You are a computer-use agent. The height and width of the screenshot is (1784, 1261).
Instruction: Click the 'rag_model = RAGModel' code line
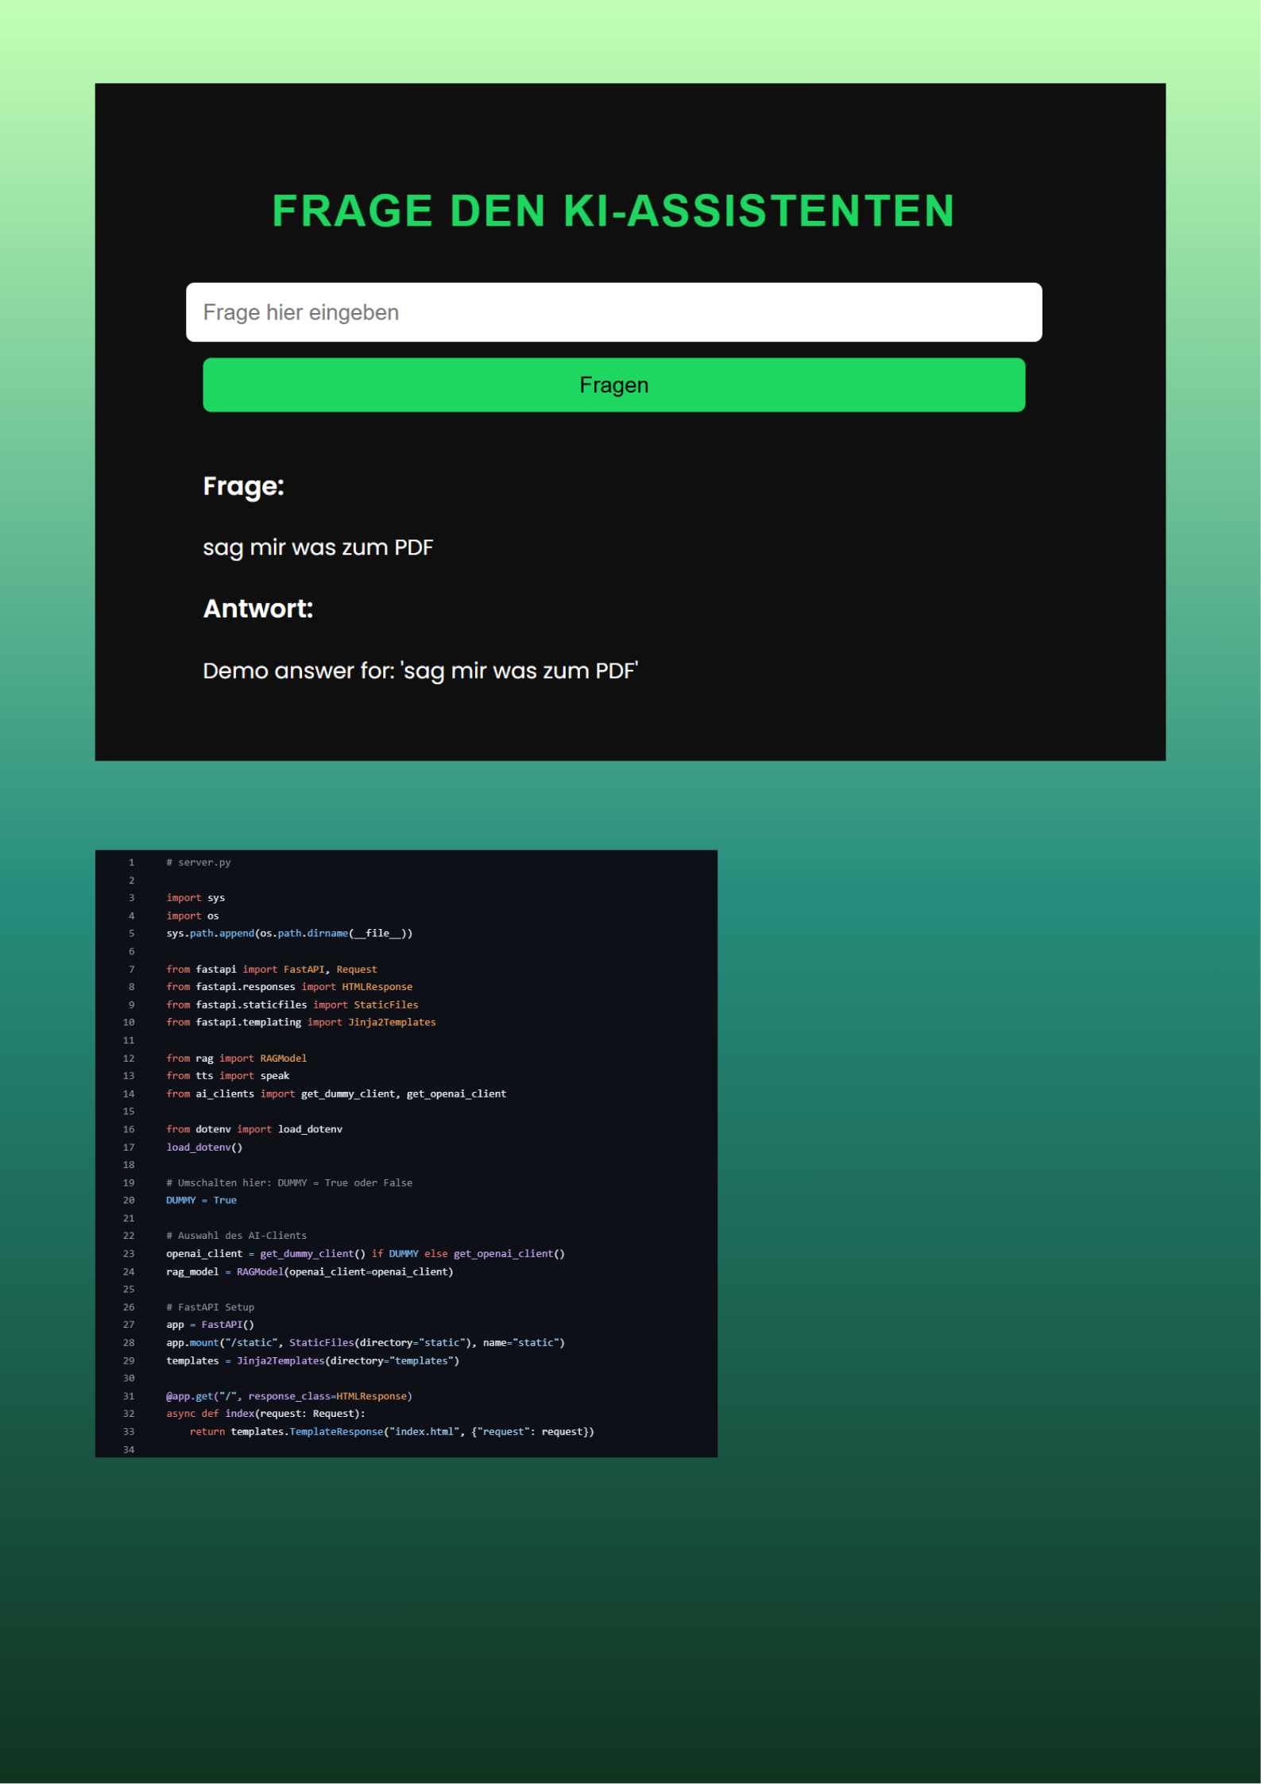[309, 1271]
